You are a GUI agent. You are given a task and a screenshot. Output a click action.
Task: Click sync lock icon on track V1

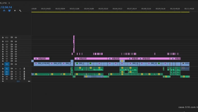click(12, 64)
